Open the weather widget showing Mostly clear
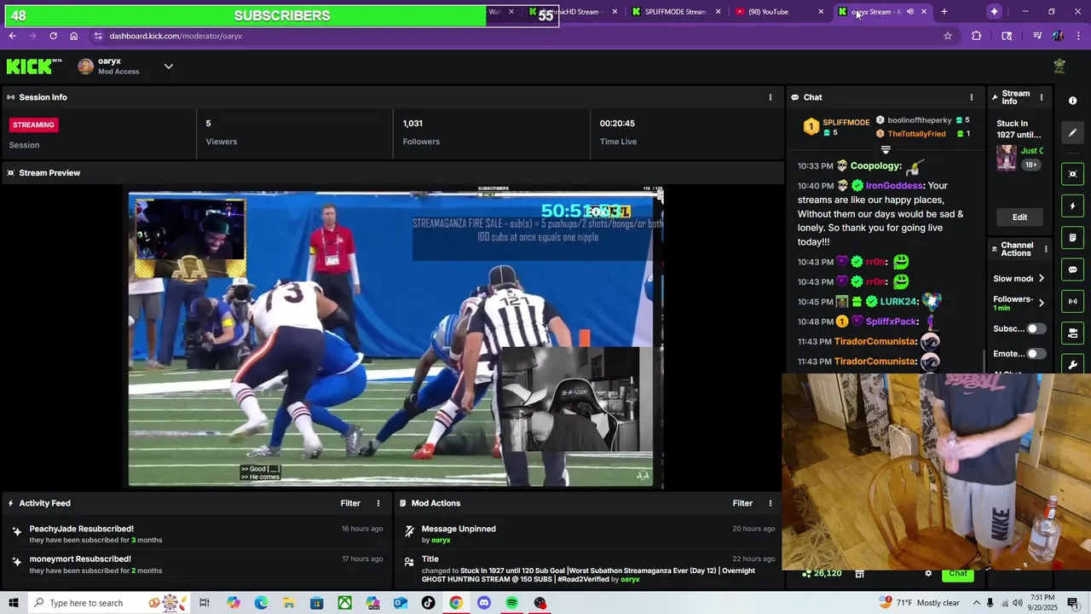The width and height of the screenshot is (1091, 614). click(x=920, y=603)
